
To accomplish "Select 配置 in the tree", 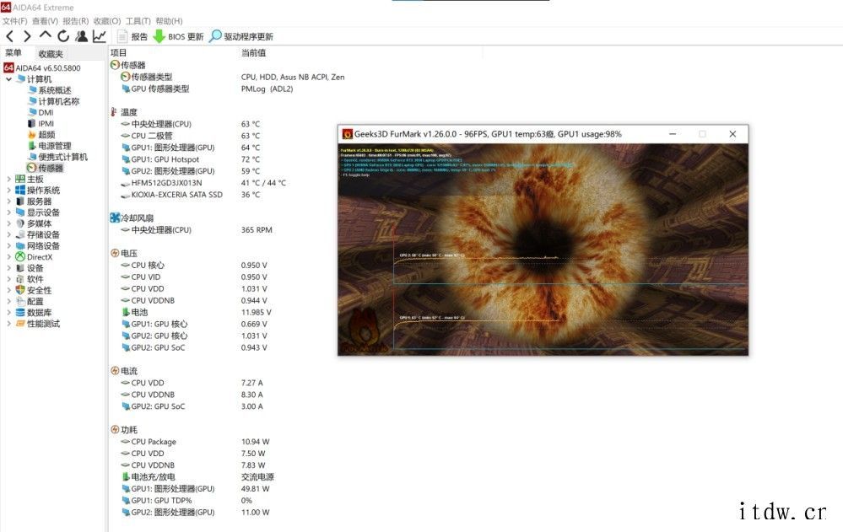I will pos(35,302).
